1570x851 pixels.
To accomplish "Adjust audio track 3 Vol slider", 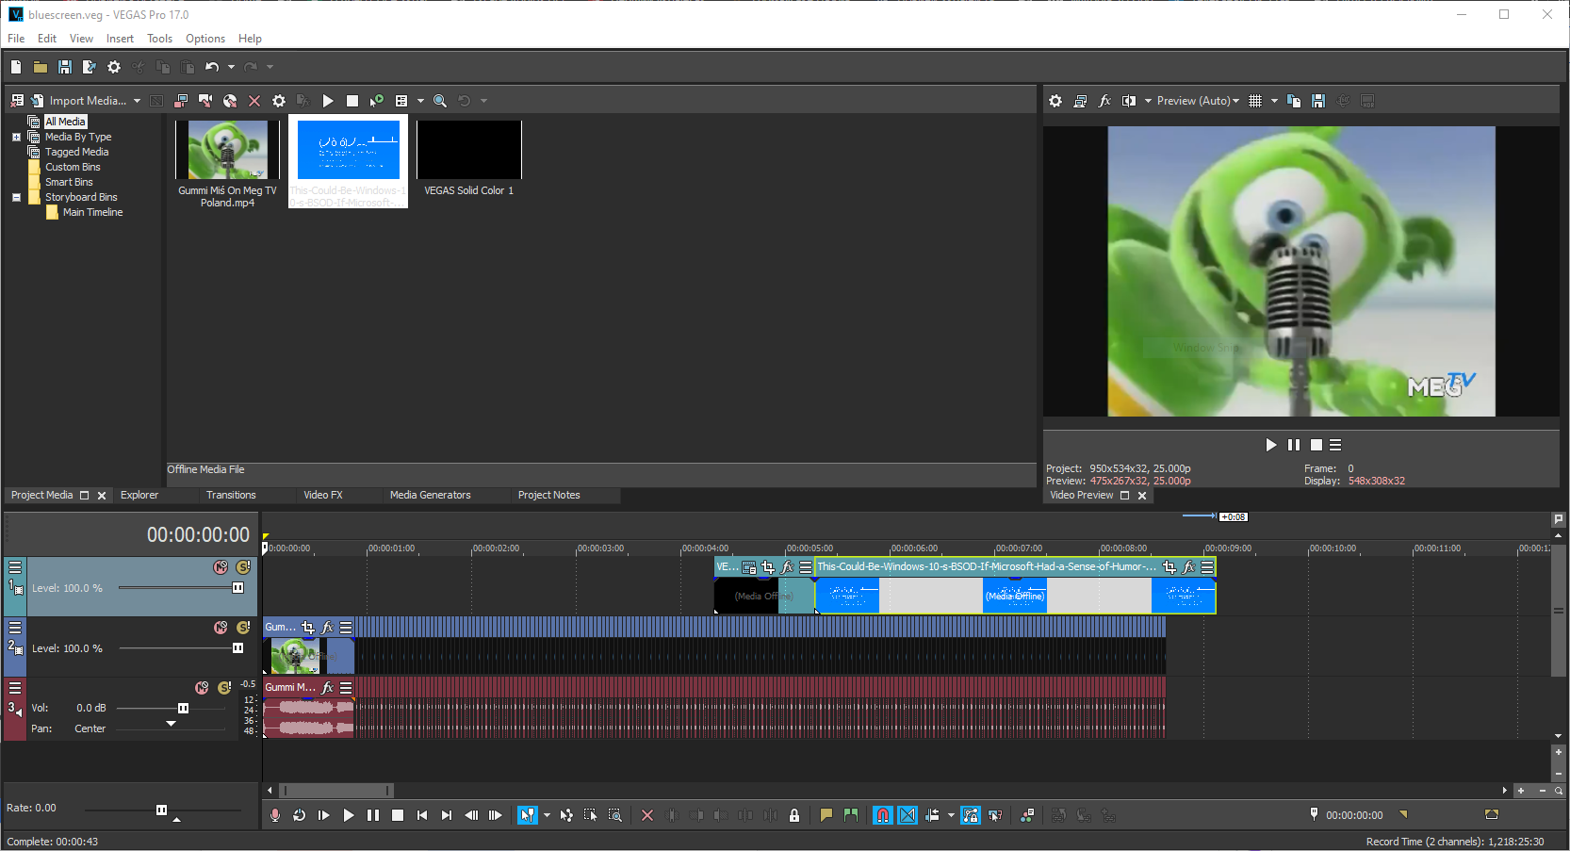I will [x=183, y=708].
